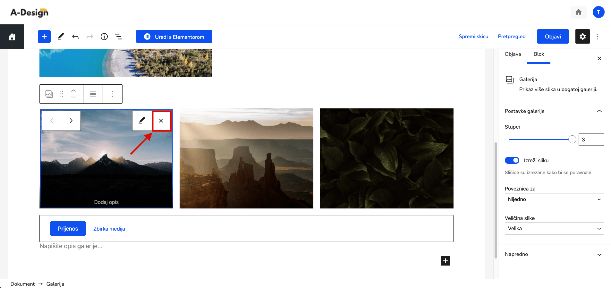Click the Stupci columns slider handle
The height and width of the screenshot is (288, 611).
pyautogui.click(x=572, y=140)
